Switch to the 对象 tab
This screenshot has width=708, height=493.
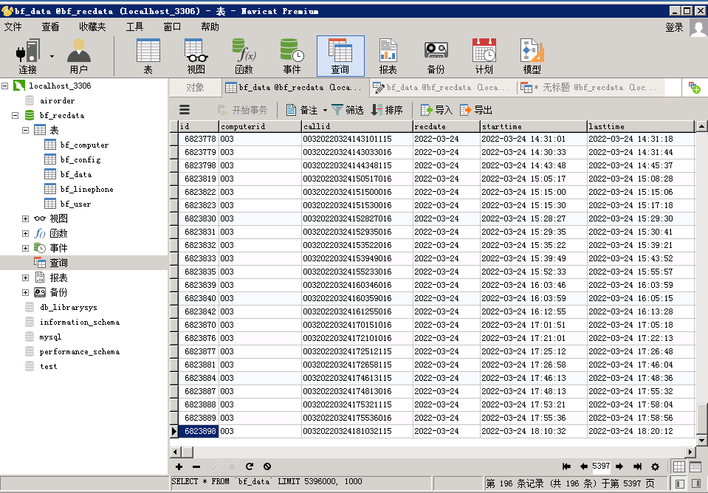pyautogui.click(x=195, y=88)
